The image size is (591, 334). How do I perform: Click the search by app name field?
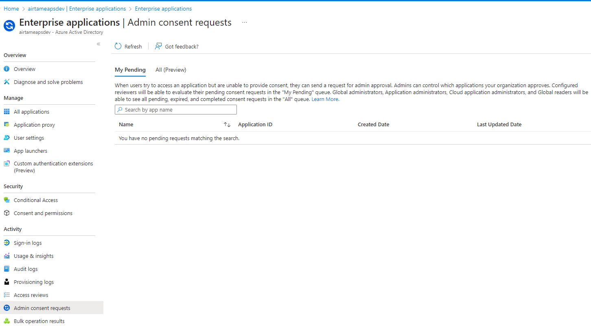[175, 110]
